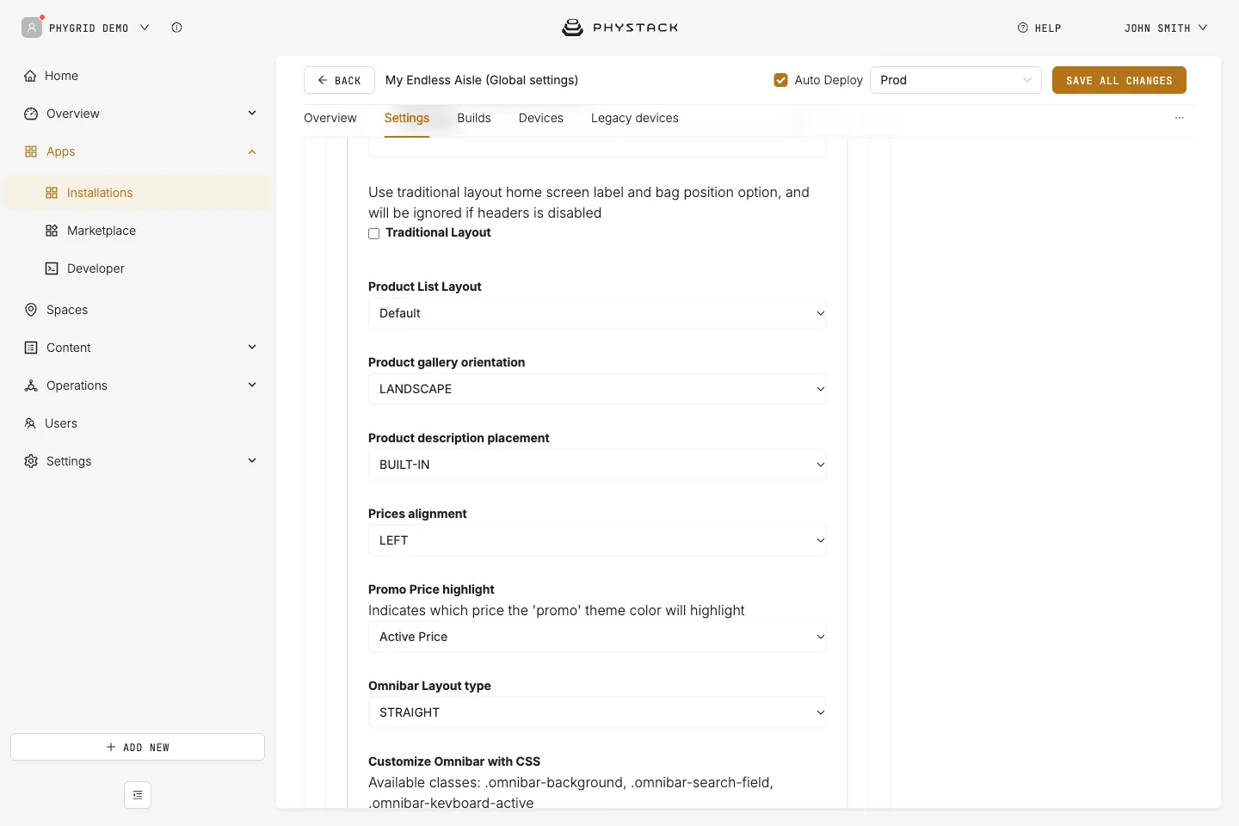The image size is (1239, 826).
Task: Switch to the Builds tab
Action: click(x=474, y=118)
